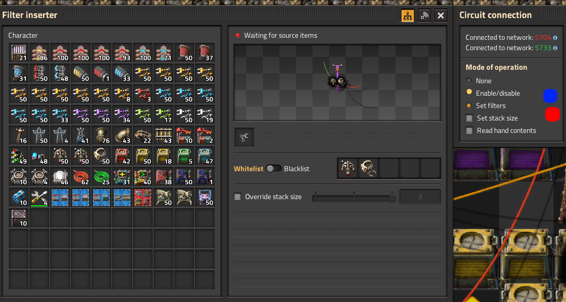Open the logistic robot filter slot
The height and width of the screenshot is (302, 566).
(x=348, y=169)
